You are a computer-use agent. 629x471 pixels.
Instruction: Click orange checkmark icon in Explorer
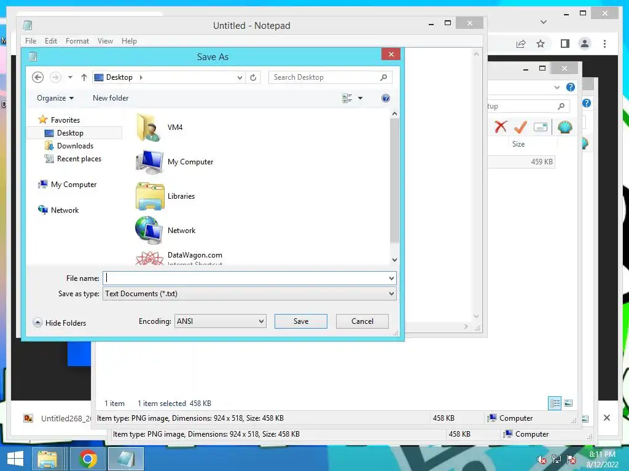(x=520, y=127)
